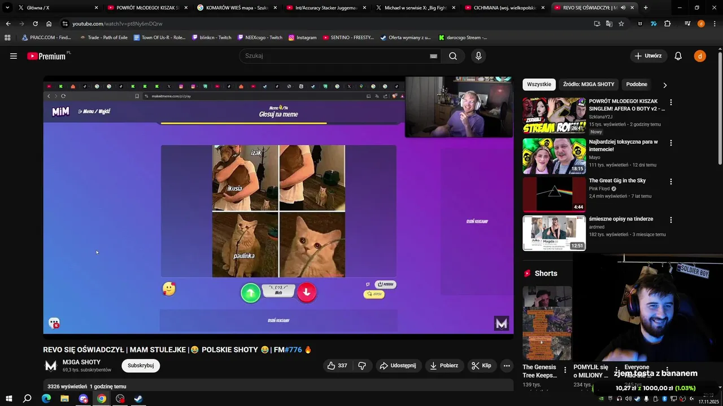
Task: Show more filter chips with right arrow
Action: click(665, 85)
